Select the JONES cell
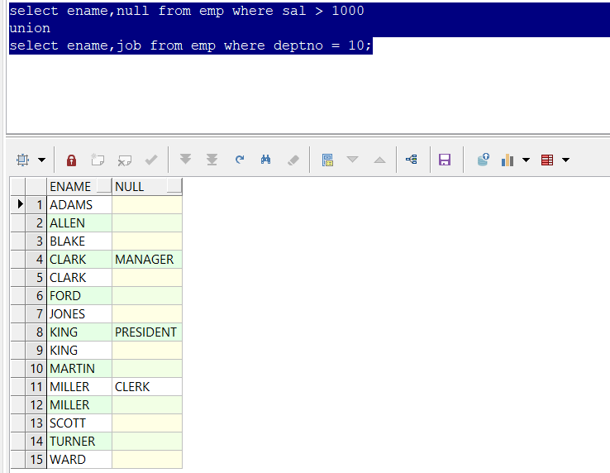The width and height of the screenshot is (610, 473). pyautogui.click(x=79, y=313)
